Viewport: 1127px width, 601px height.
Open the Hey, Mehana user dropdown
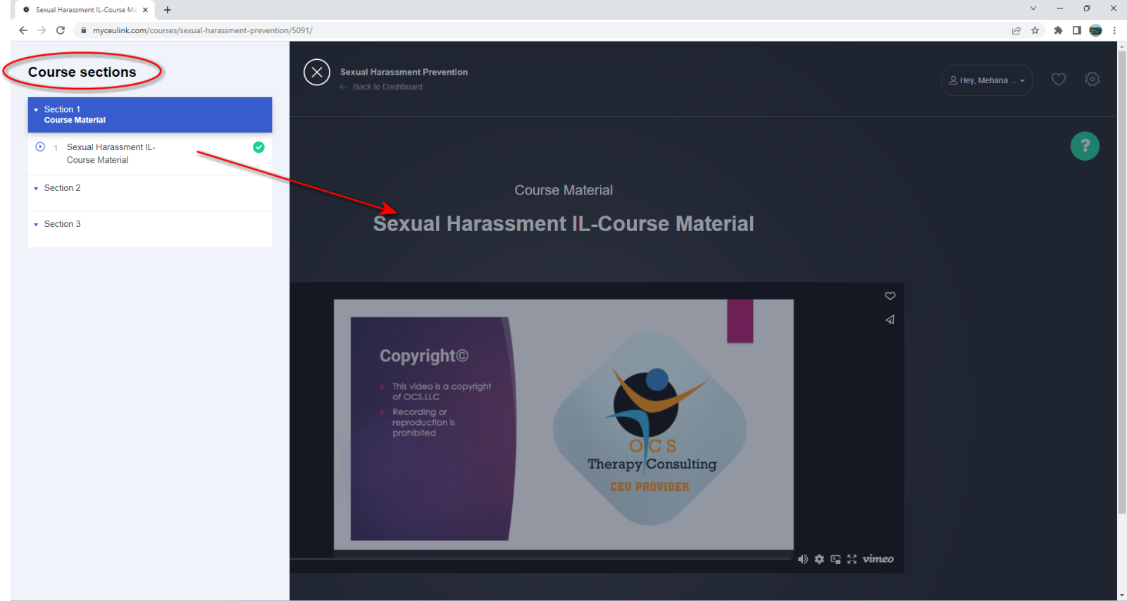[986, 80]
